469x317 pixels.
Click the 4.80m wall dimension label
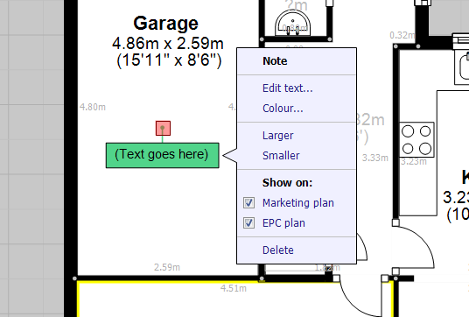click(x=93, y=107)
